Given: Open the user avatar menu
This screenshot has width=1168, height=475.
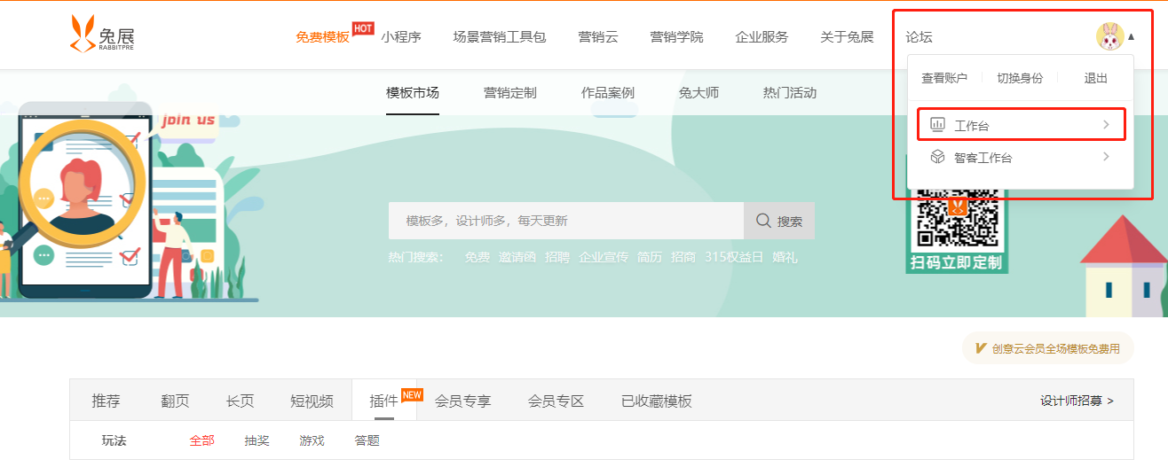Looking at the screenshot, I should [1109, 36].
